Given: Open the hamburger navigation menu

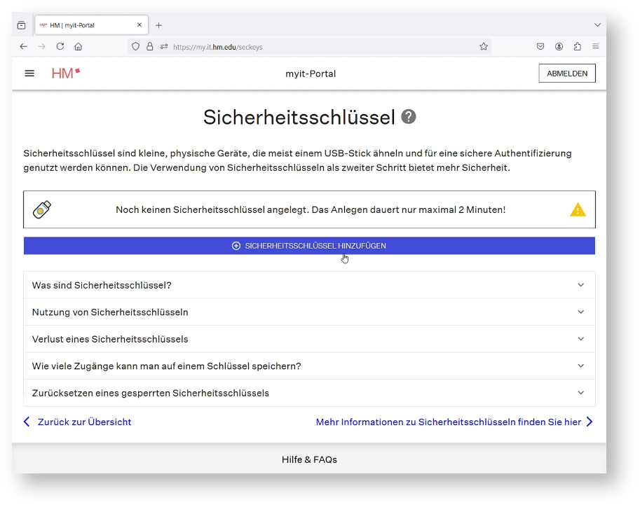Looking at the screenshot, I should (x=29, y=73).
